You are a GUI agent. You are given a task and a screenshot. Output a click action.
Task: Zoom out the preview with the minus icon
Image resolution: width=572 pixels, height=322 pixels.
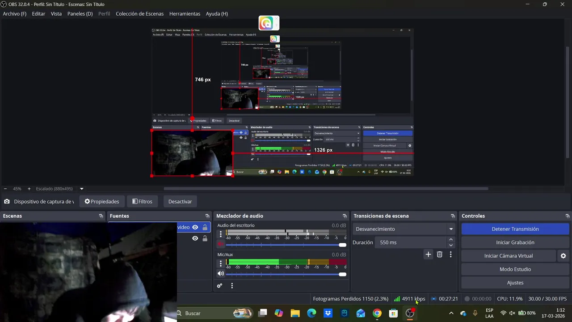click(5, 189)
